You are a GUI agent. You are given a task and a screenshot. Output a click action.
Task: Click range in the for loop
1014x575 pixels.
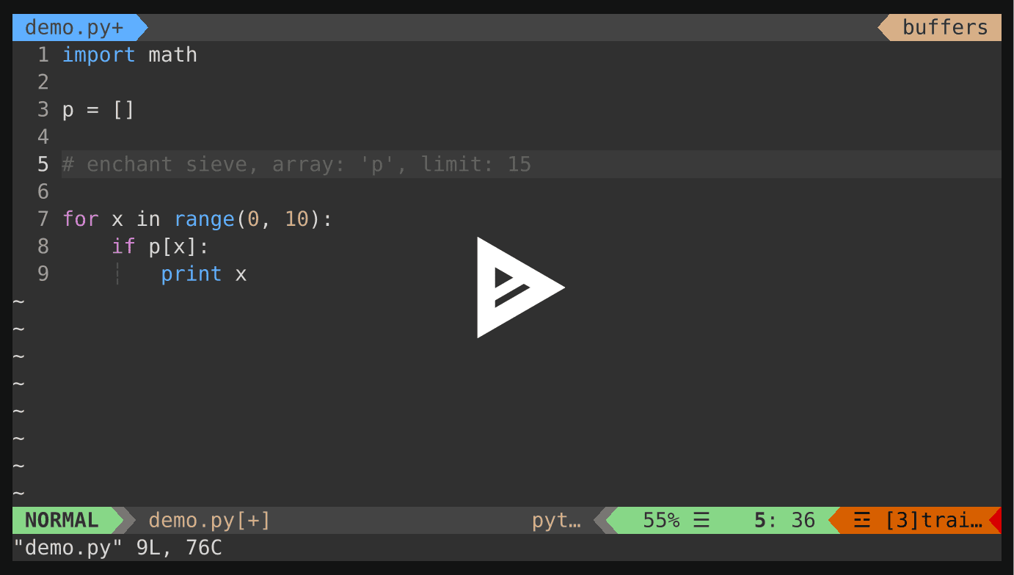[204, 219]
